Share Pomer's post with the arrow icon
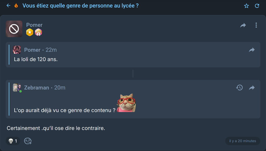 (243, 25)
